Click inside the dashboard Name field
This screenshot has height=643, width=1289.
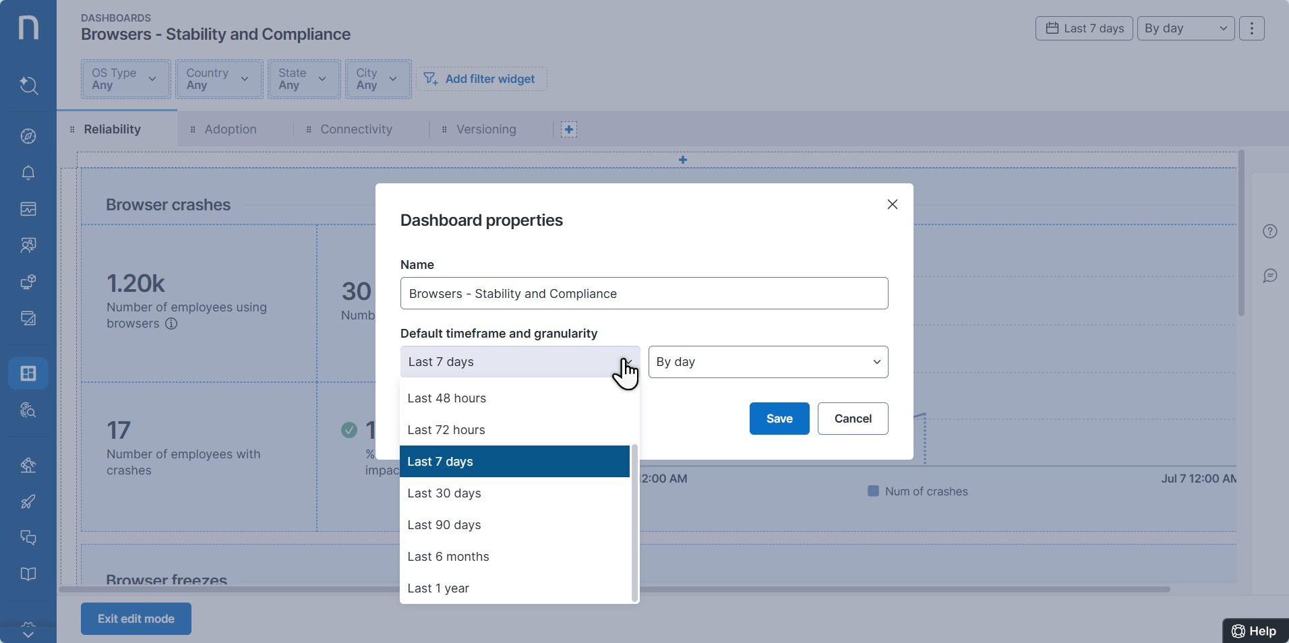(643, 293)
